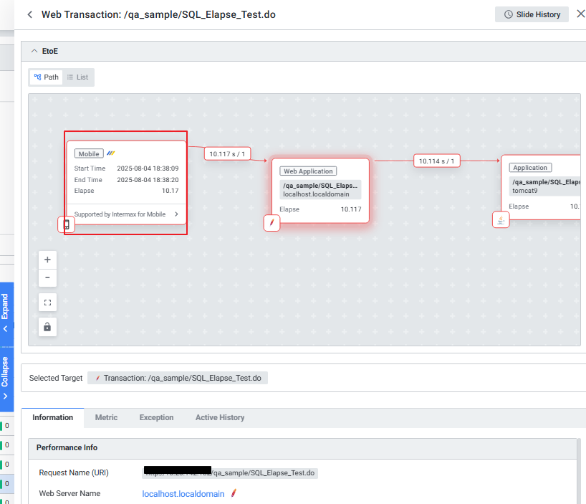The width and height of the screenshot is (586, 504).
Task: Open Slide History
Action: (532, 14)
